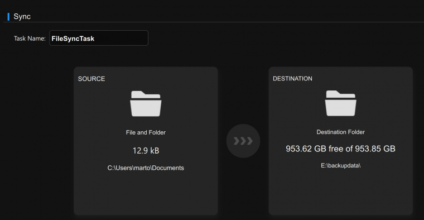The image size is (424, 220).
Task: Click the SOURCE card title
Action: [x=91, y=79]
